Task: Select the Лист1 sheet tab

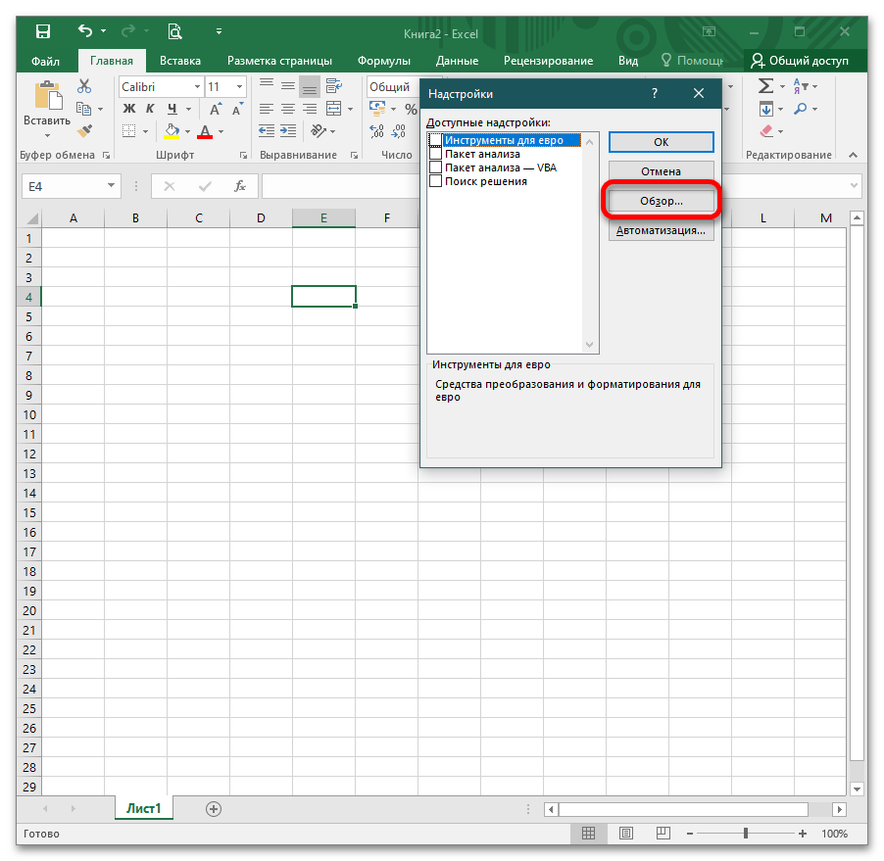Action: [144, 809]
